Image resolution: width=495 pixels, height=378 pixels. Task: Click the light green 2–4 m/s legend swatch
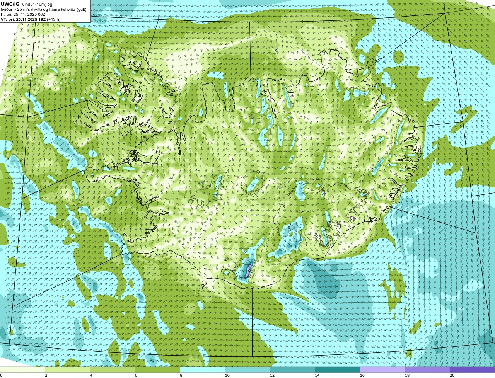tap(68, 369)
